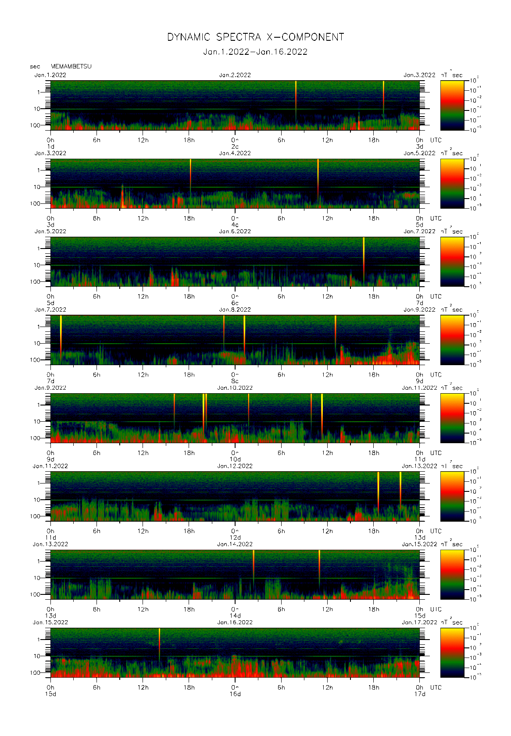The image size is (511, 736).
Task: Click the color scale bar beside the Jan.9–Jan.11 panel
Action: pos(452,418)
